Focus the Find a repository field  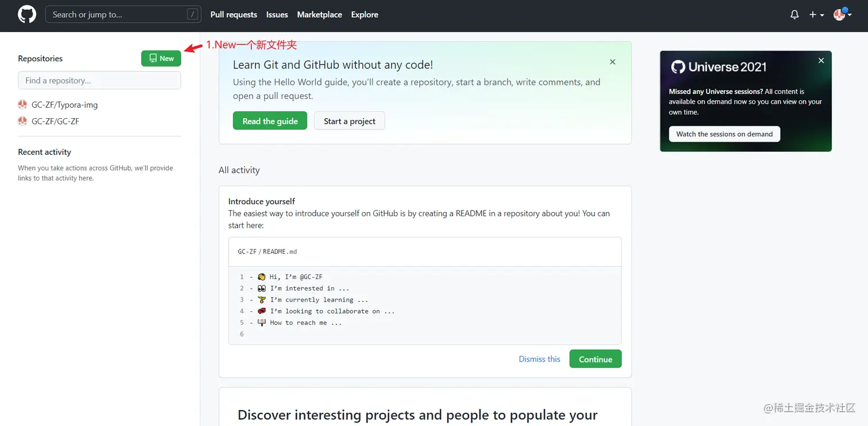[99, 80]
